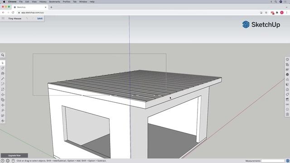This screenshot has width=290, height=163.
Task: Click the SAVE button
Action: pyautogui.click(x=40, y=19)
